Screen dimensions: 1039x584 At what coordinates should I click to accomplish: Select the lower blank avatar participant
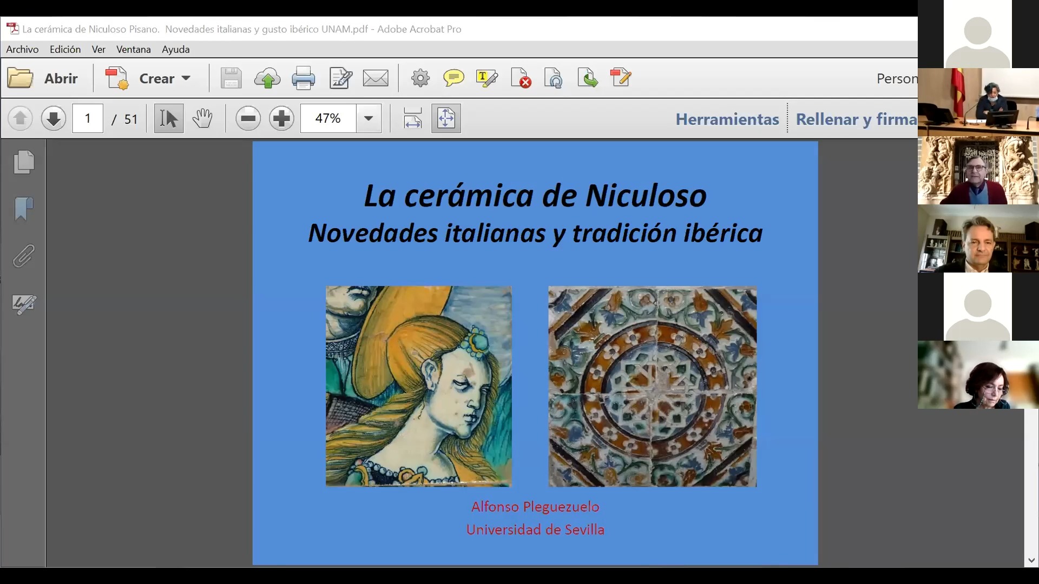[978, 307]
